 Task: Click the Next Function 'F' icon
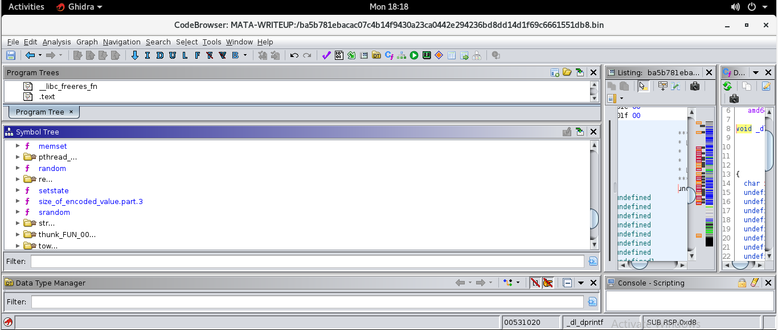tap(198, 55)
